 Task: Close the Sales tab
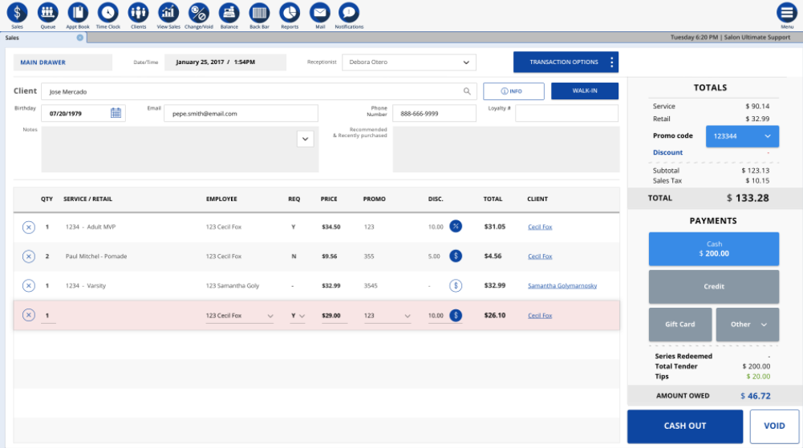(80, 38)
